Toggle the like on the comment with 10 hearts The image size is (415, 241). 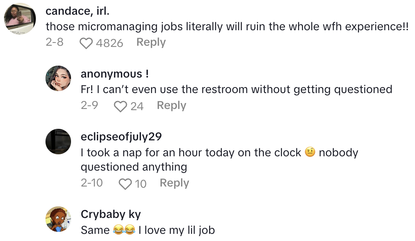125,183
